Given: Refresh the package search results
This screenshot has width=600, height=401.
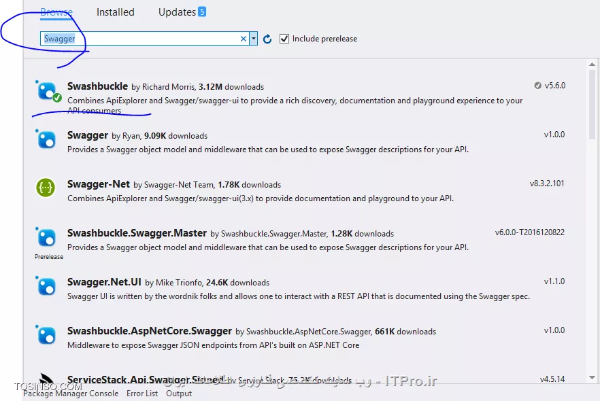Looking at the screenshot, I should coord(267,39).
